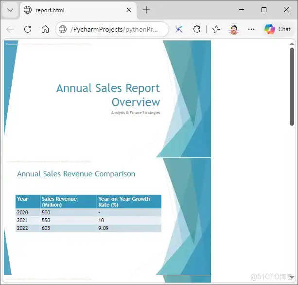Open a new browser tab
The width and height of the screenshot is (298, 285).
[x=146, y=10]
